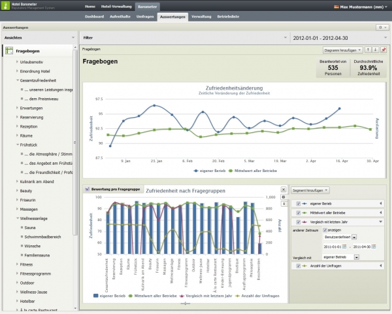Open Auswertungen settings gear button
Viewport: 392px width, 314px height.
(382, 27)
